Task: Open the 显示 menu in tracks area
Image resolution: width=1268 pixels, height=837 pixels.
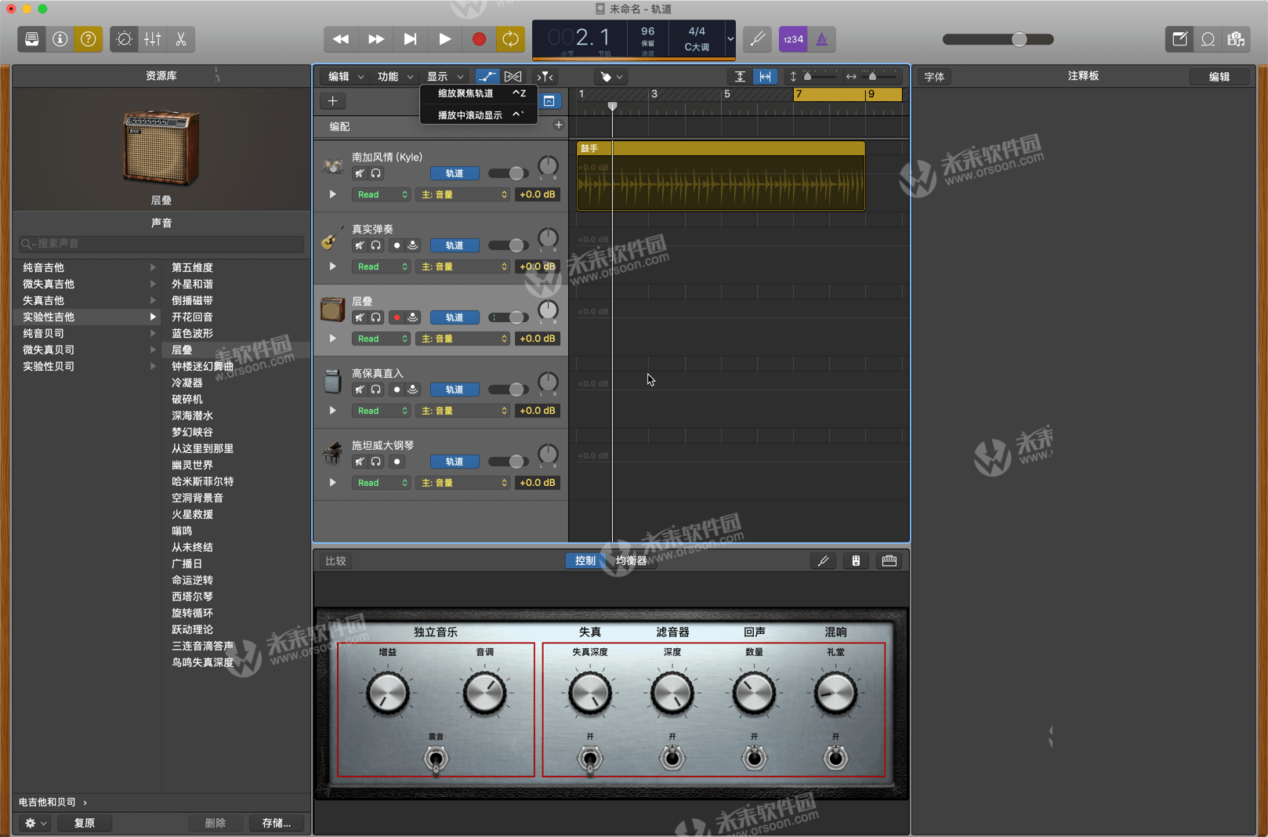Action: point(444,76)
